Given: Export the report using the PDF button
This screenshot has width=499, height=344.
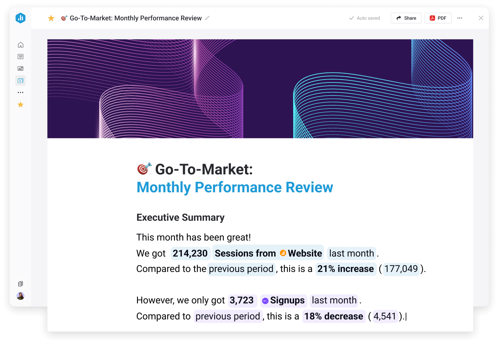Looking at the screenshot, I should coord(438,18).
